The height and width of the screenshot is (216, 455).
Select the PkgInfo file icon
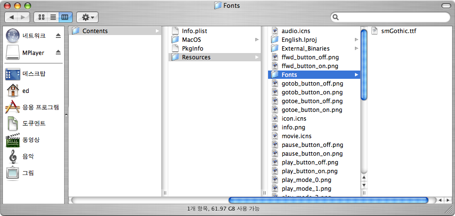point(175,48)
